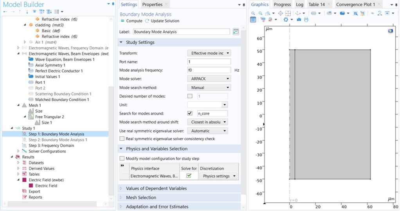400x211 pixels.
Task: Click the Print icon in Graphics toolbar
Action: pos(306,20)
